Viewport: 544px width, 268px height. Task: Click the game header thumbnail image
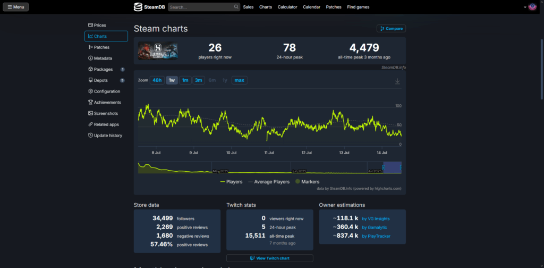158,51
